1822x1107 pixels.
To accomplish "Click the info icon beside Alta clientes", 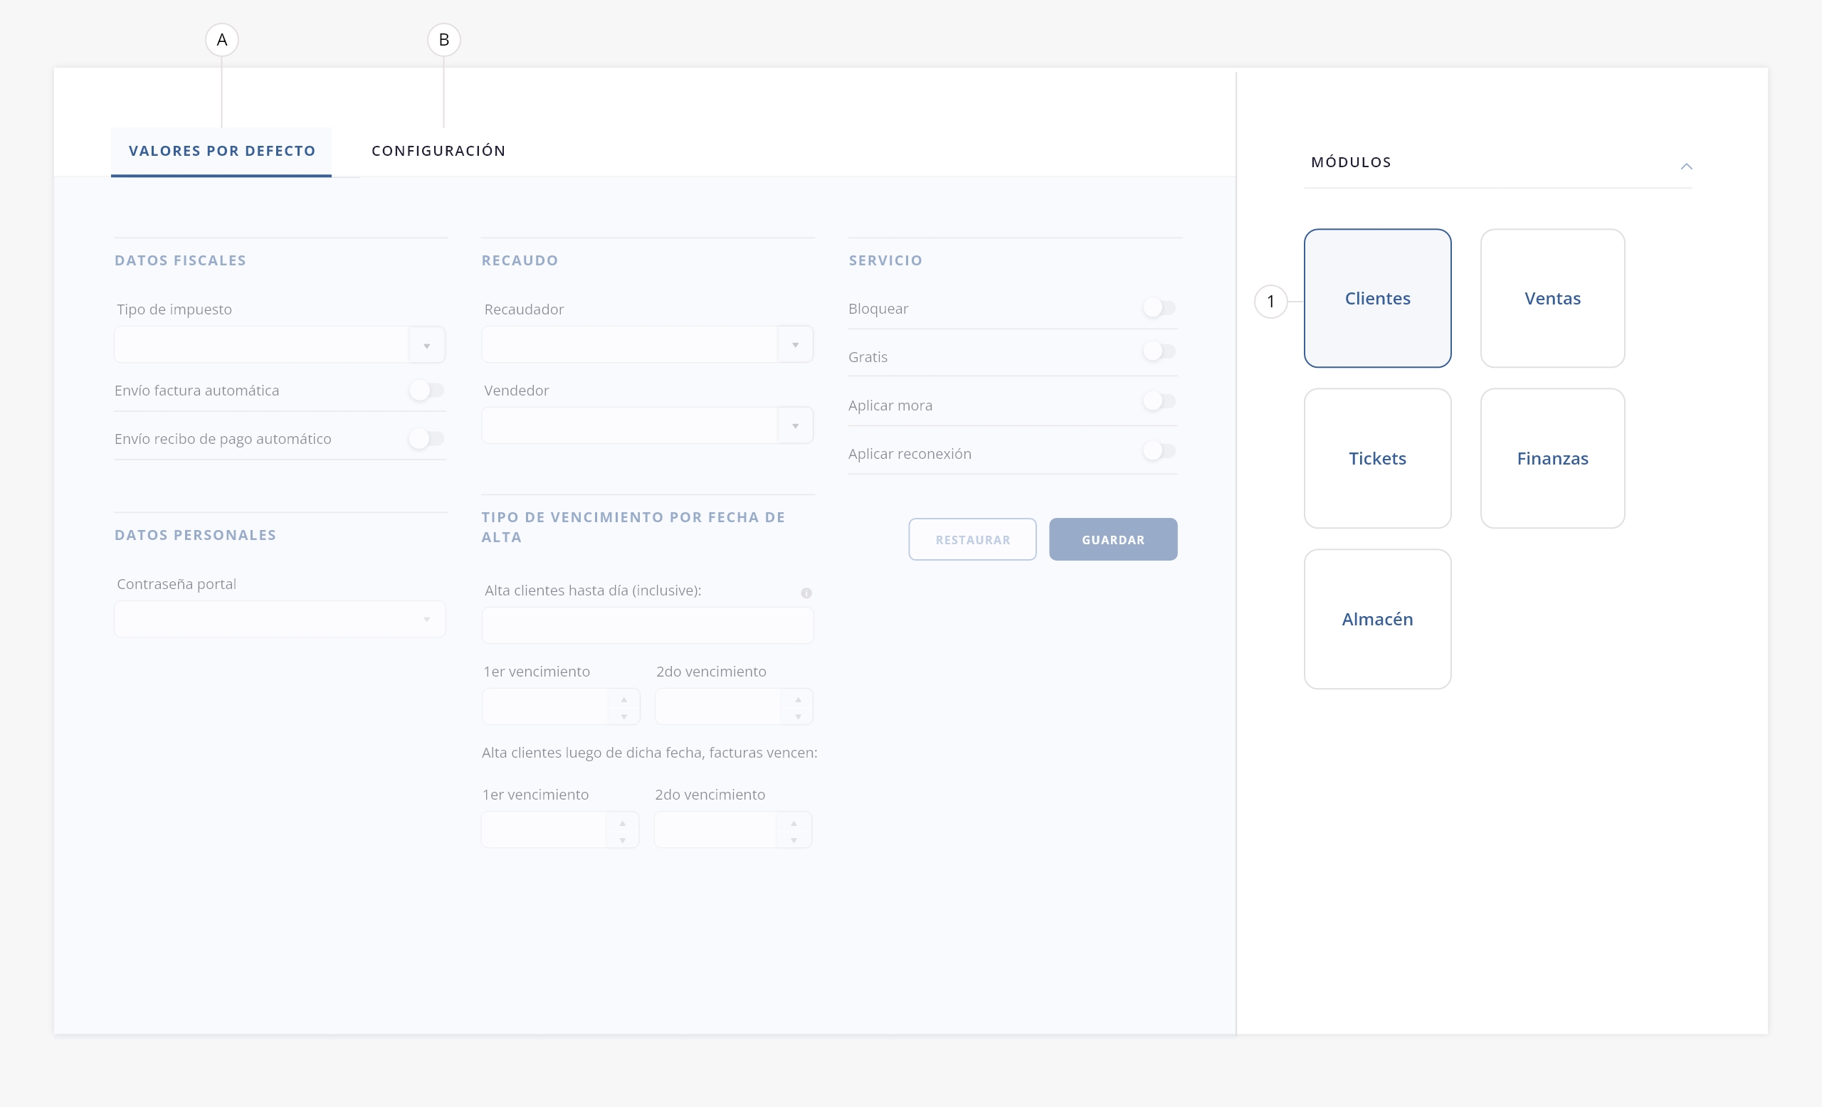I will [806, 593].
